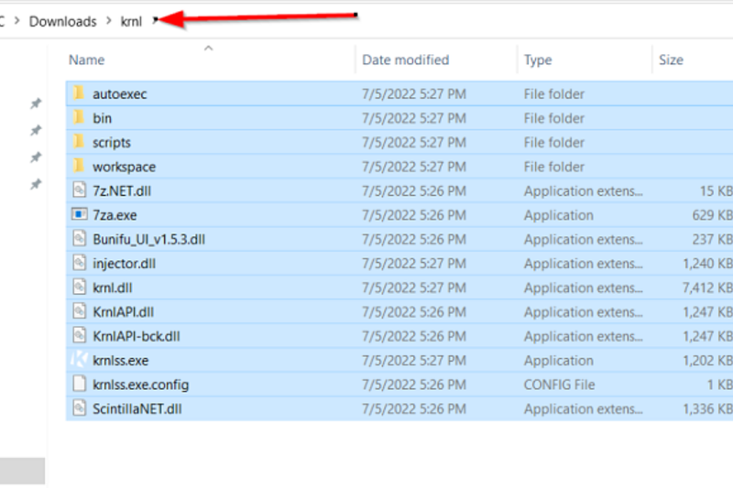Click the autoexec folder icon

(79, 92)
